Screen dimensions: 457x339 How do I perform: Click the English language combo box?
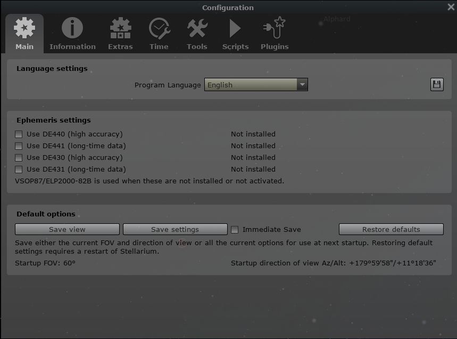click(x=250, y=85)
